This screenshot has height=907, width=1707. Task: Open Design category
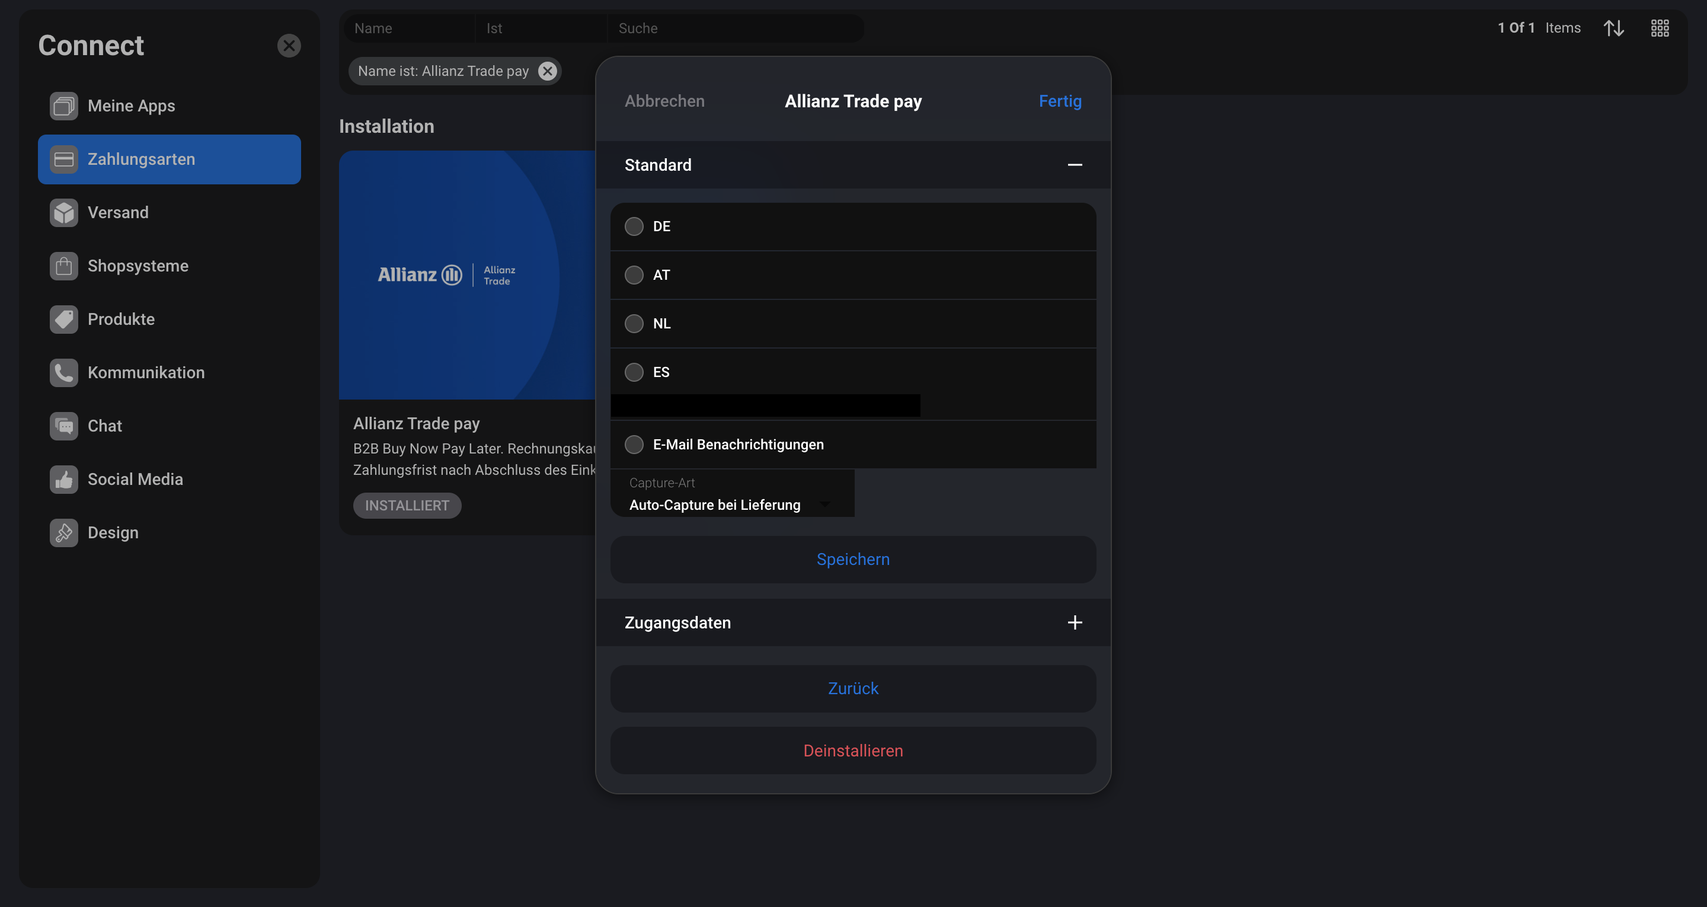[x=169, y=533]
